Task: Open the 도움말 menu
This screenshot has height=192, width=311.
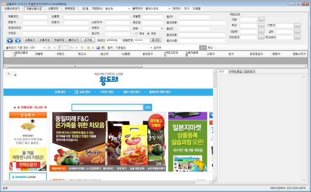Action: click(x=197, y=8)
